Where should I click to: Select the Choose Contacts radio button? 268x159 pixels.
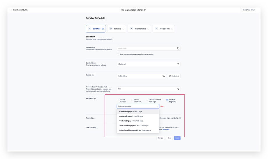click(118, 100)
